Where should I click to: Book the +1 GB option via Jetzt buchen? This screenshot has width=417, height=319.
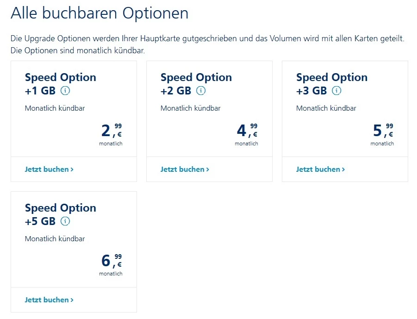(x=49, y=169)
